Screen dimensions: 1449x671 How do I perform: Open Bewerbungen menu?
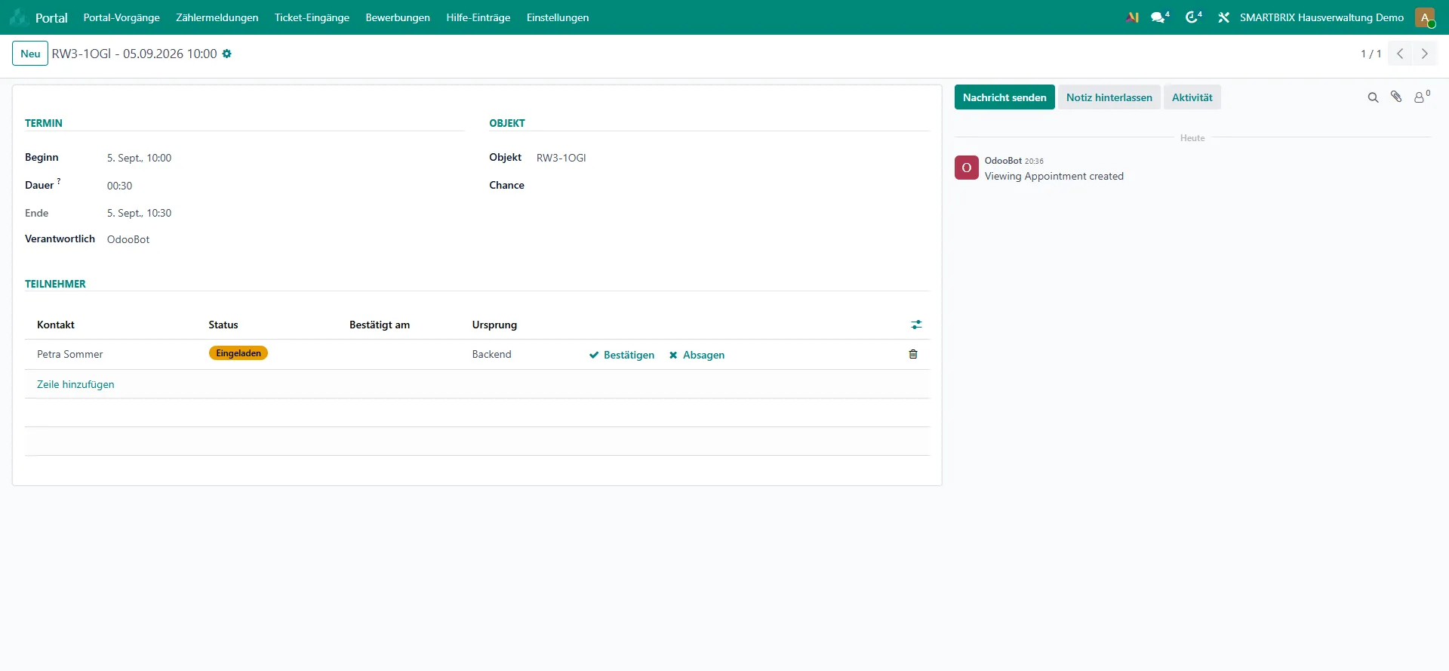coord(398,17)
